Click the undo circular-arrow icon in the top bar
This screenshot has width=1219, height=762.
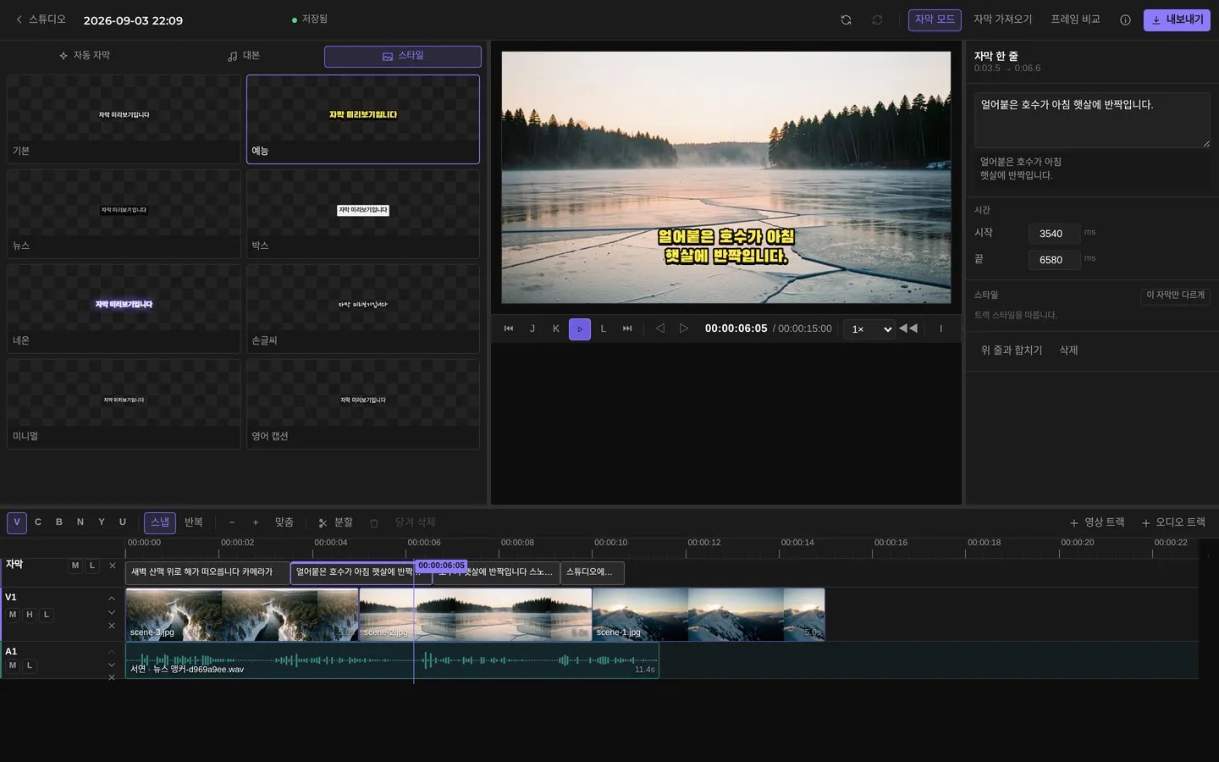pyautogui.click(x=846, y=20)
